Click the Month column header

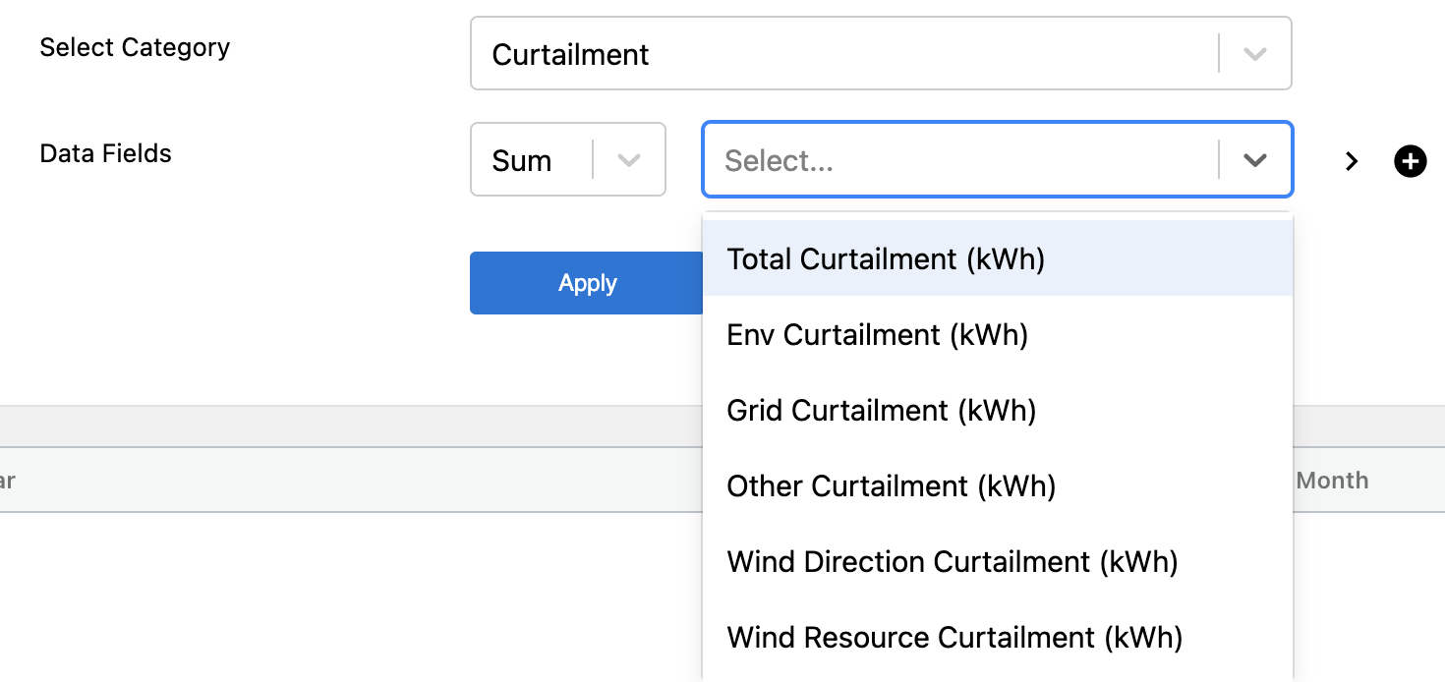point(1332,481)
